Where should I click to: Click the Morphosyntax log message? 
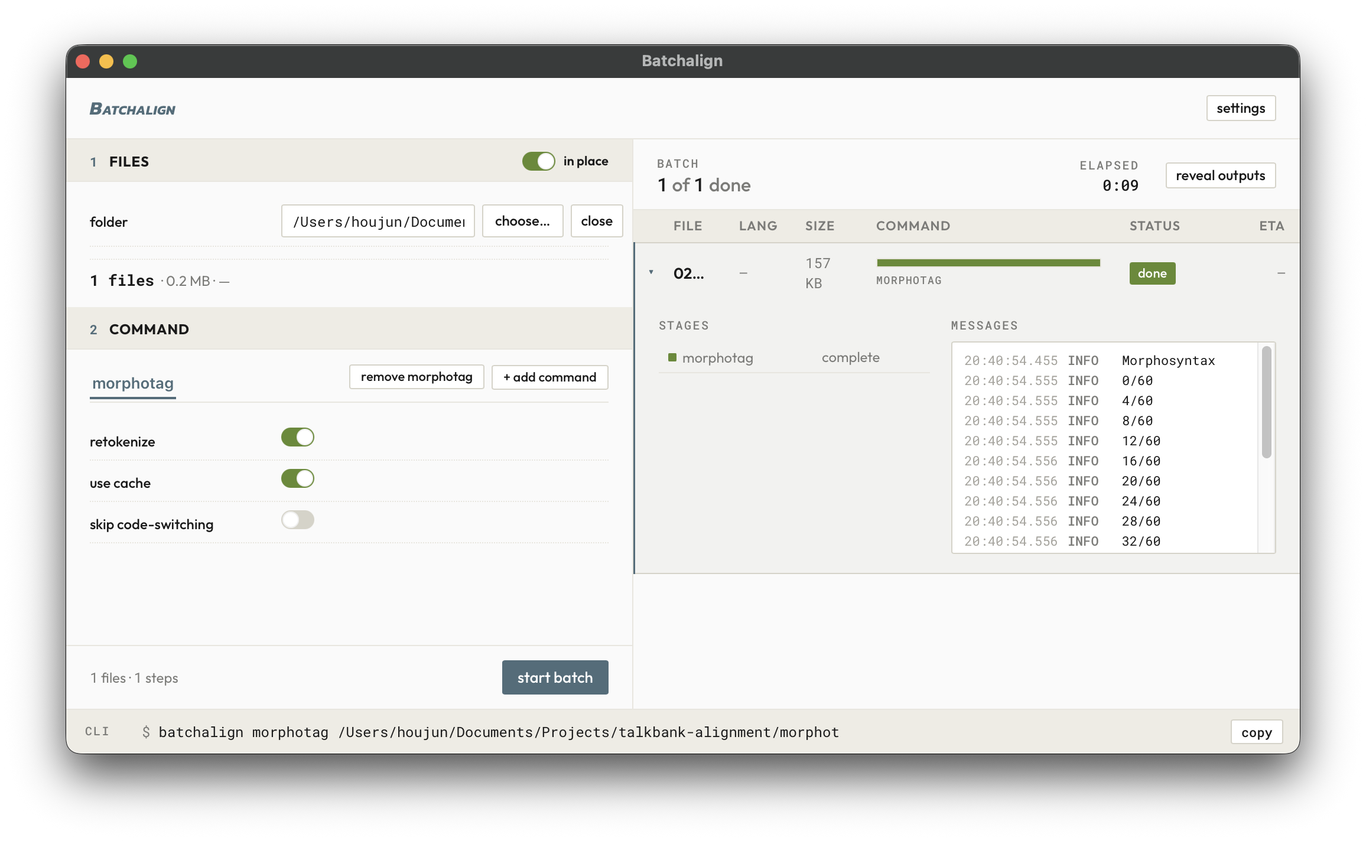click(x=1168, y=360)
